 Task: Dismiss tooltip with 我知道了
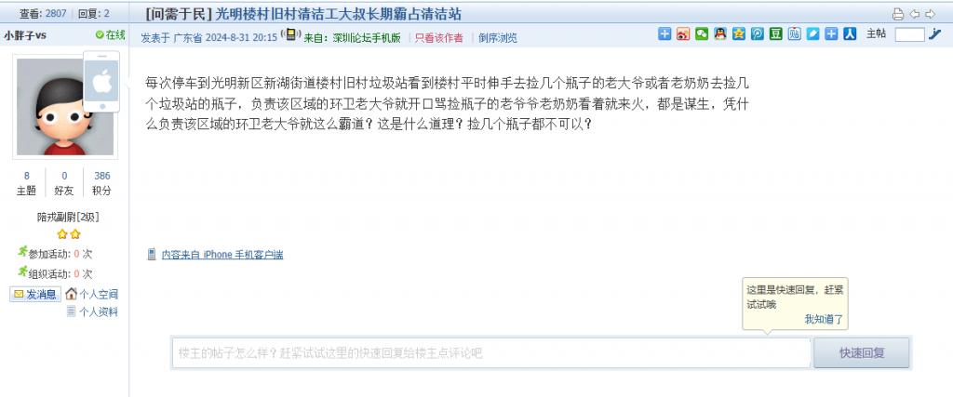click(824, 319)
